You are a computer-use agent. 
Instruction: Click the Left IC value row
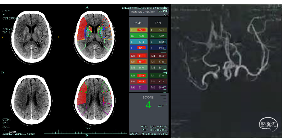[x=158, y=36]
